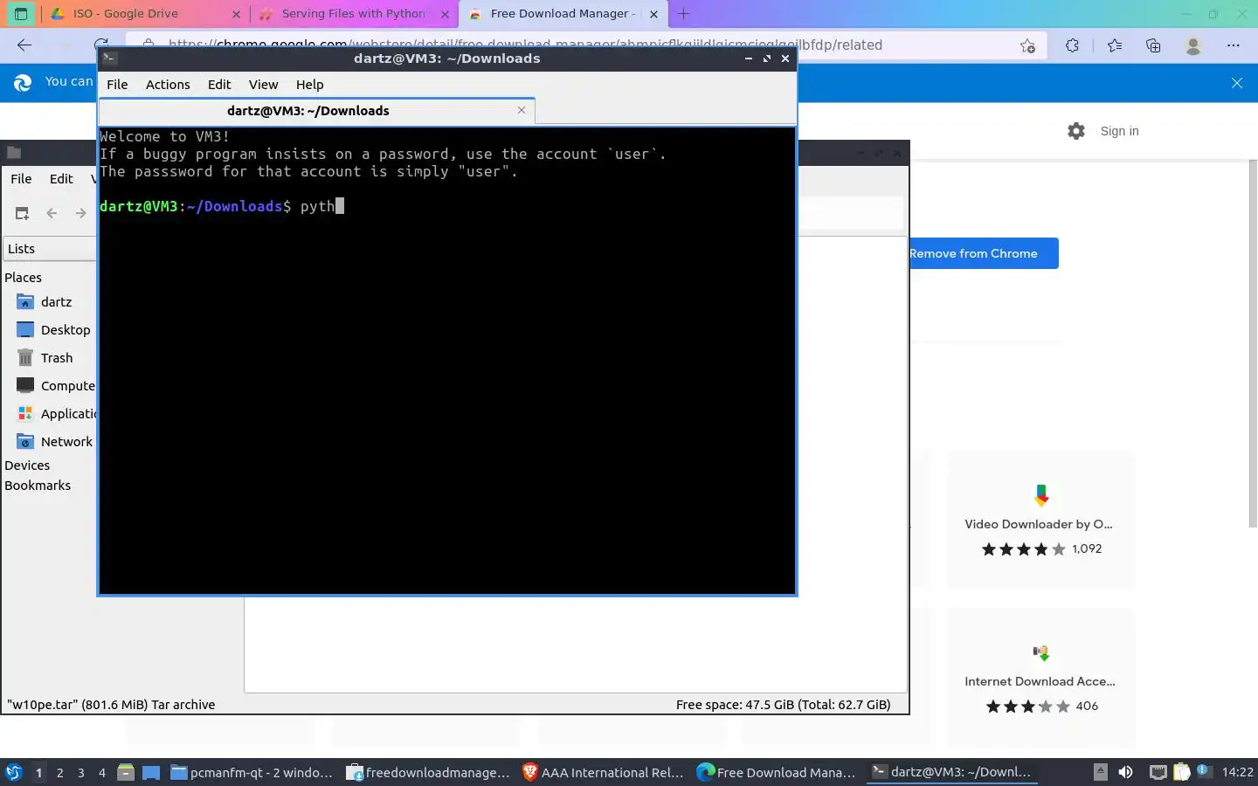Open the Actions menu in the terminal

pos(168,85)
